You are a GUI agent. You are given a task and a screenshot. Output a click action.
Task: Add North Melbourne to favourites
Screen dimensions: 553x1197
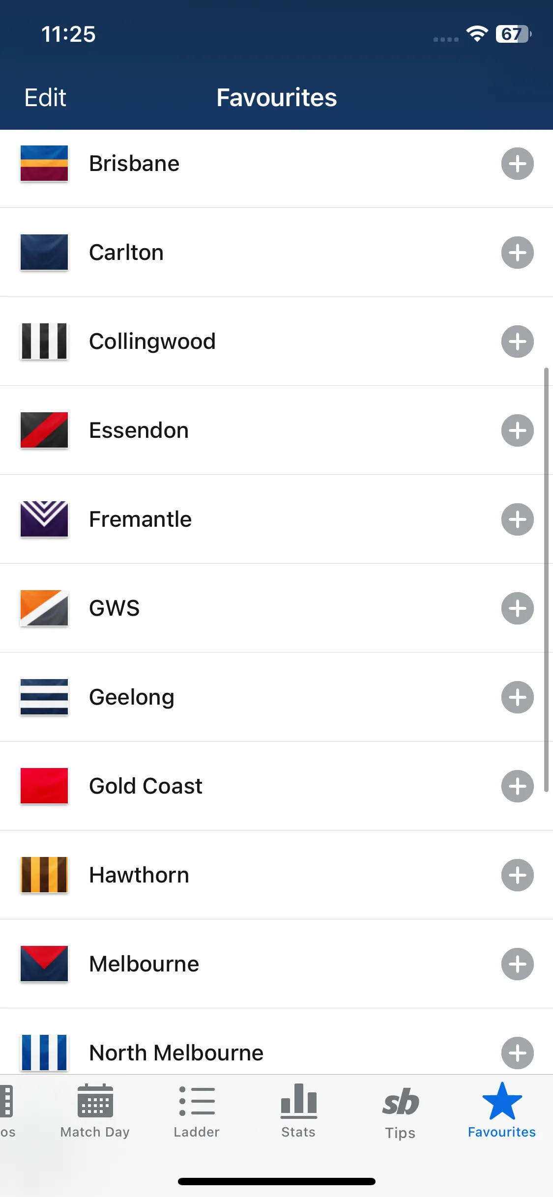[517, 1053]
